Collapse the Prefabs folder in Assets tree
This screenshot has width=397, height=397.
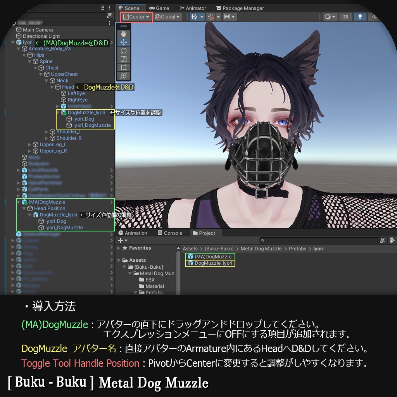[x=135, y=293]
